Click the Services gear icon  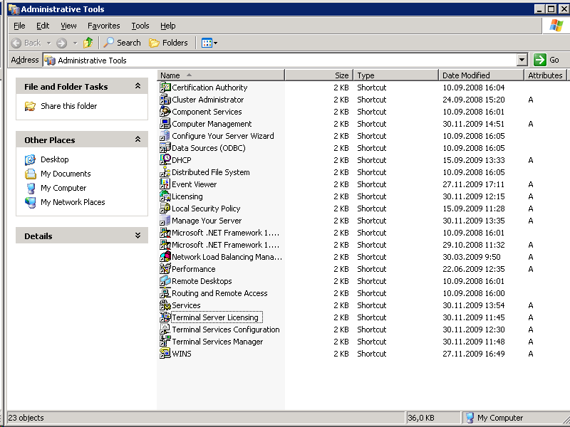click(x=165, y=305)
